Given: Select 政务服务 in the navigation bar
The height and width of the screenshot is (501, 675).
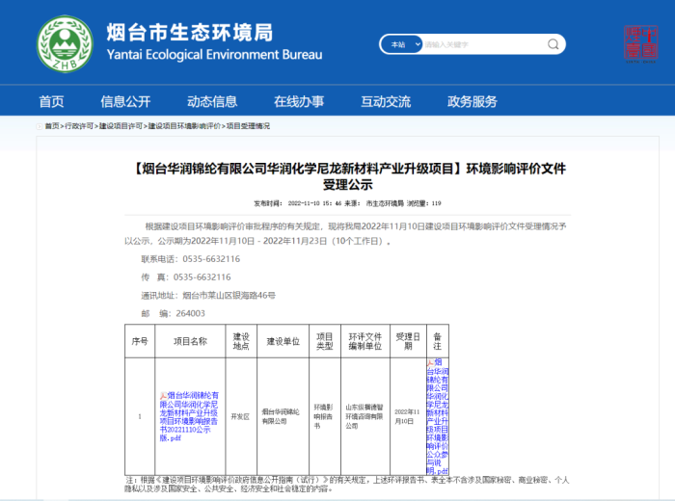Looking at the screenshot, I should (472, 101).
